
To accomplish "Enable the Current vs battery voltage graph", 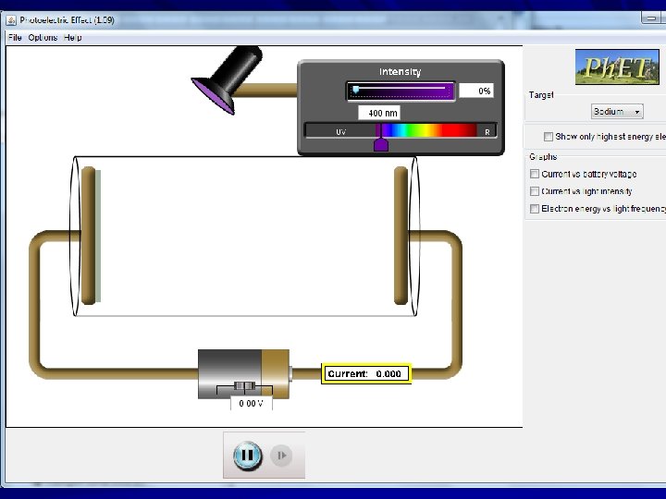I will click(535, 174).
